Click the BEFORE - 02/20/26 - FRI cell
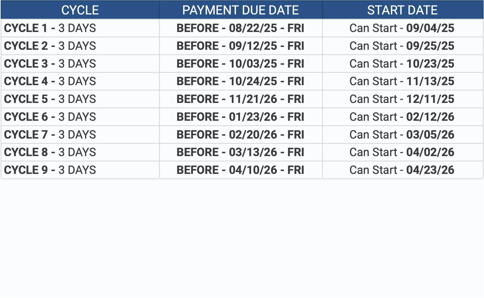The height and width of the screenshot is (298, 484). 240,135
